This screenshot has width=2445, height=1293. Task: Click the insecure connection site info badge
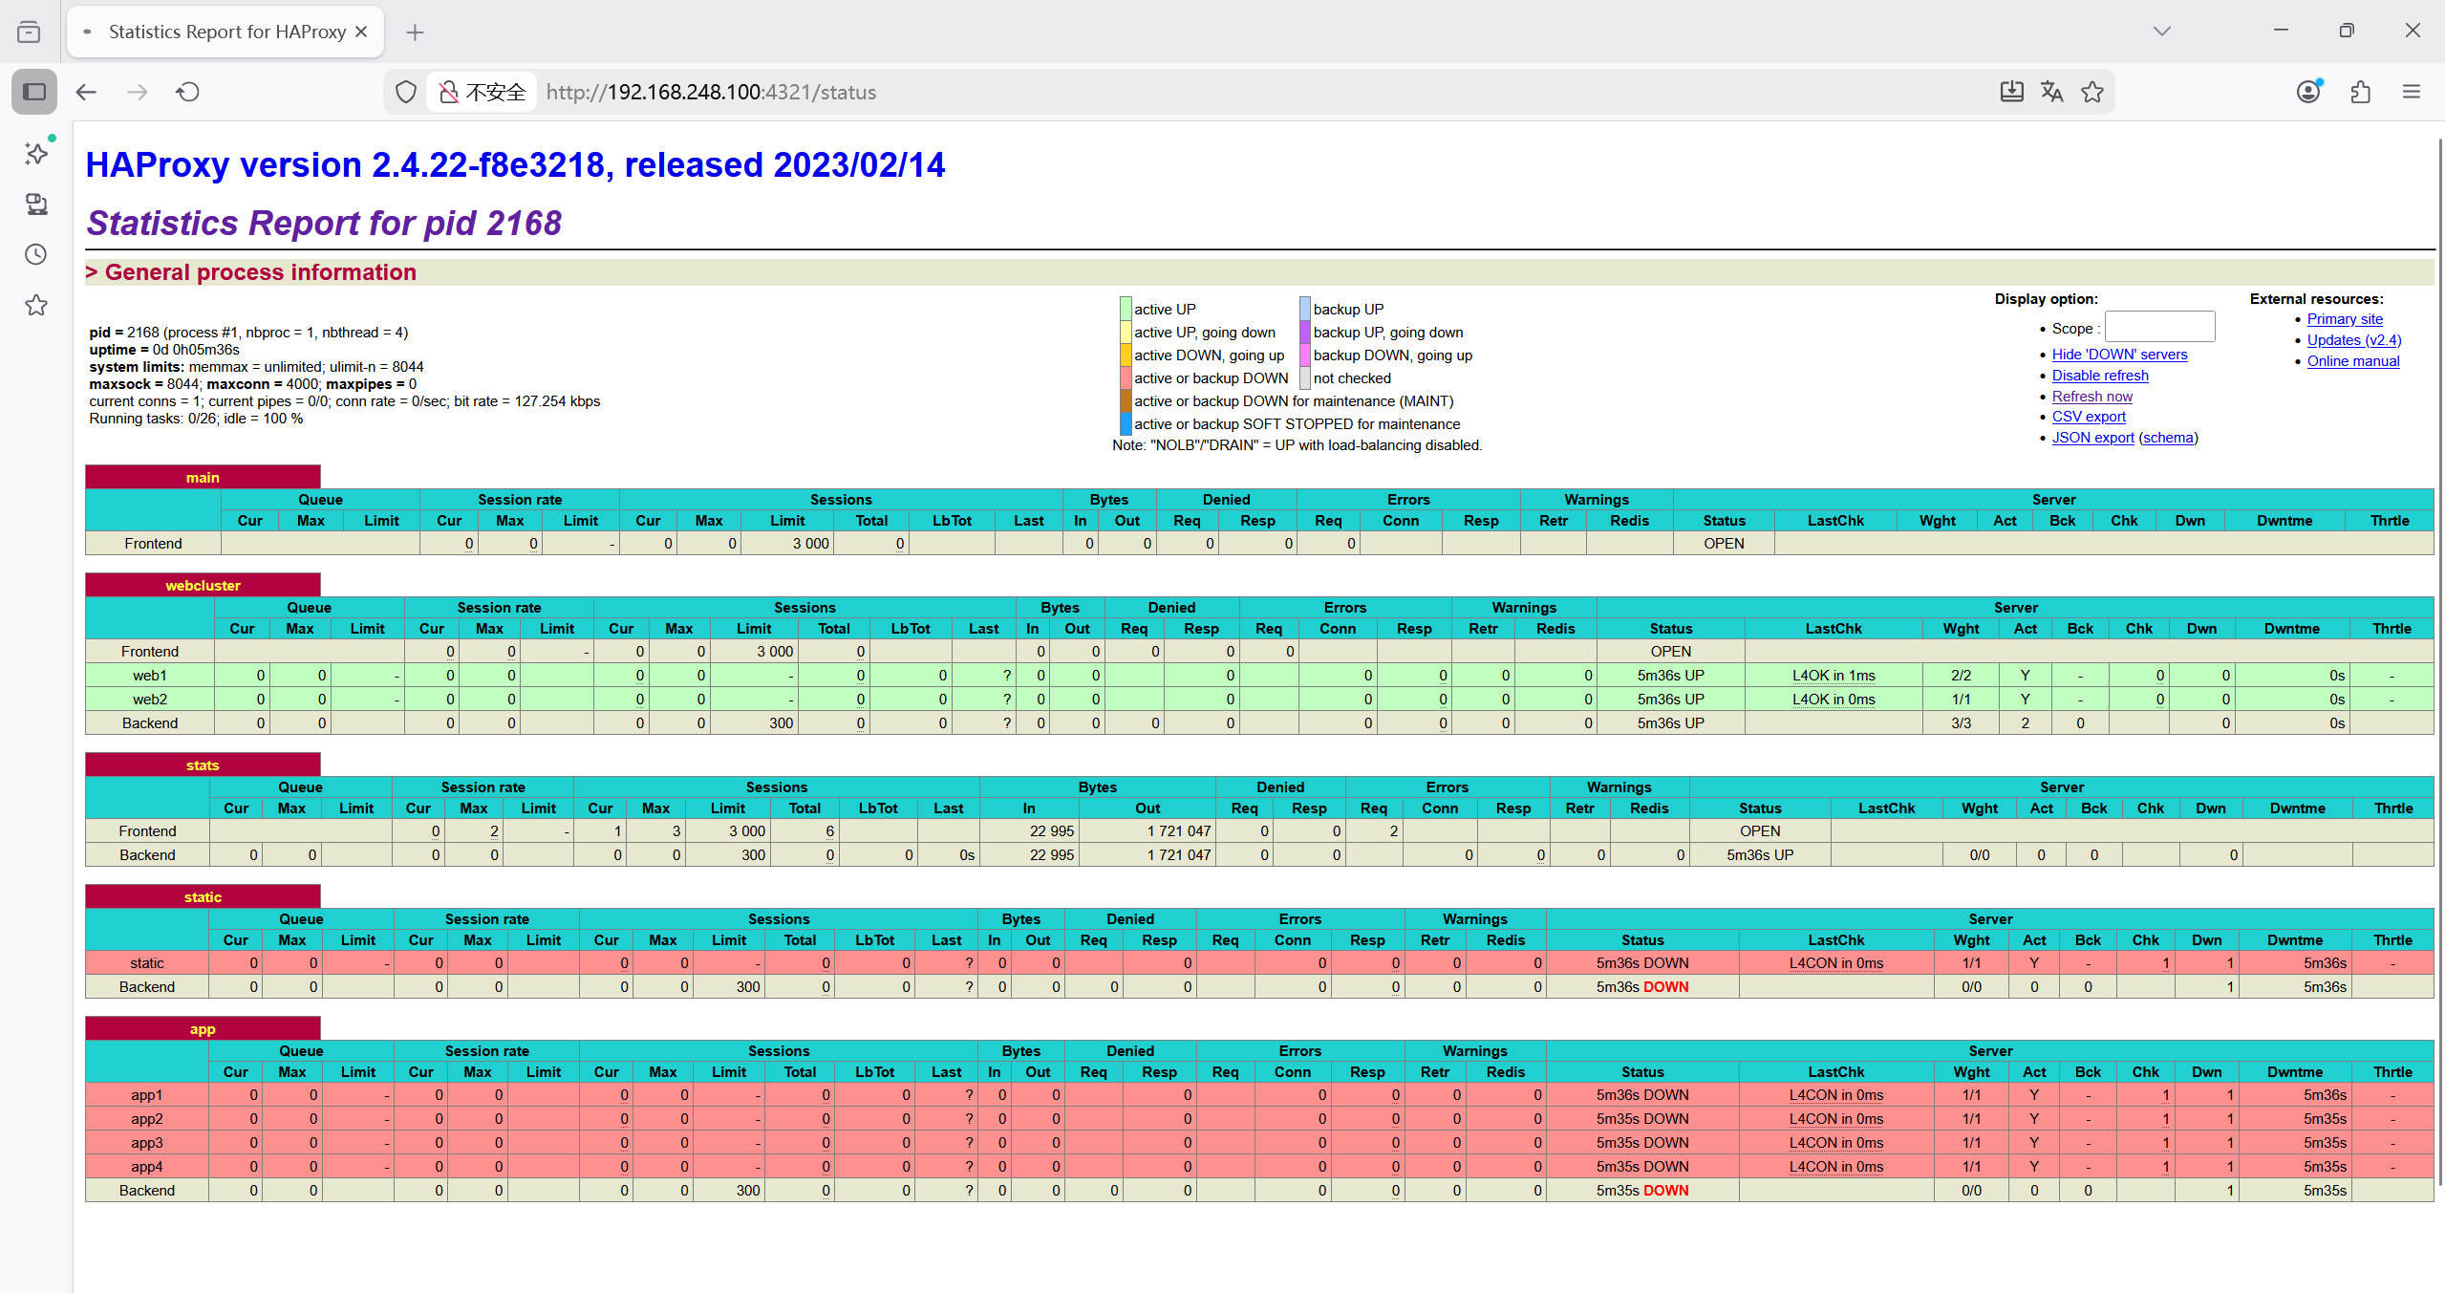click(483, 92)
